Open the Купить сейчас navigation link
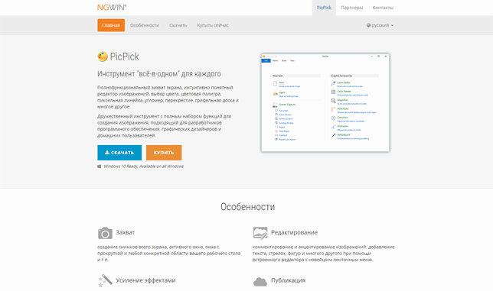 point(213,25)
